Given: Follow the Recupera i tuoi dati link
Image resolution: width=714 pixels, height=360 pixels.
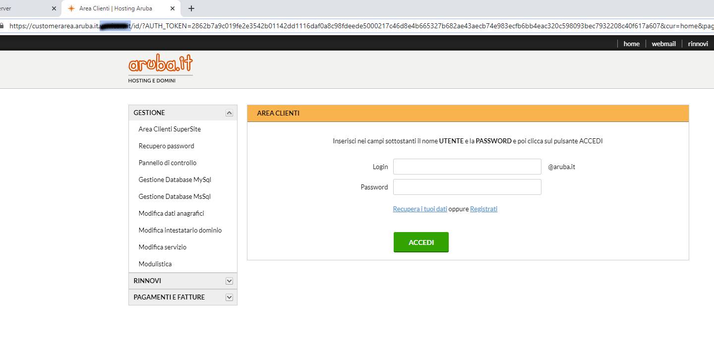Looking at the screenshot, I should pos(420,209).
